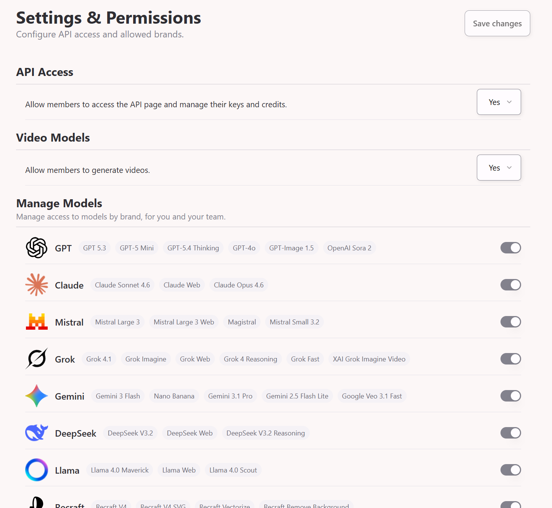The width and height of the screenshot is (552, 508).
Task: Open the API Access Yes dropdown
Action: tap(499, 102)
